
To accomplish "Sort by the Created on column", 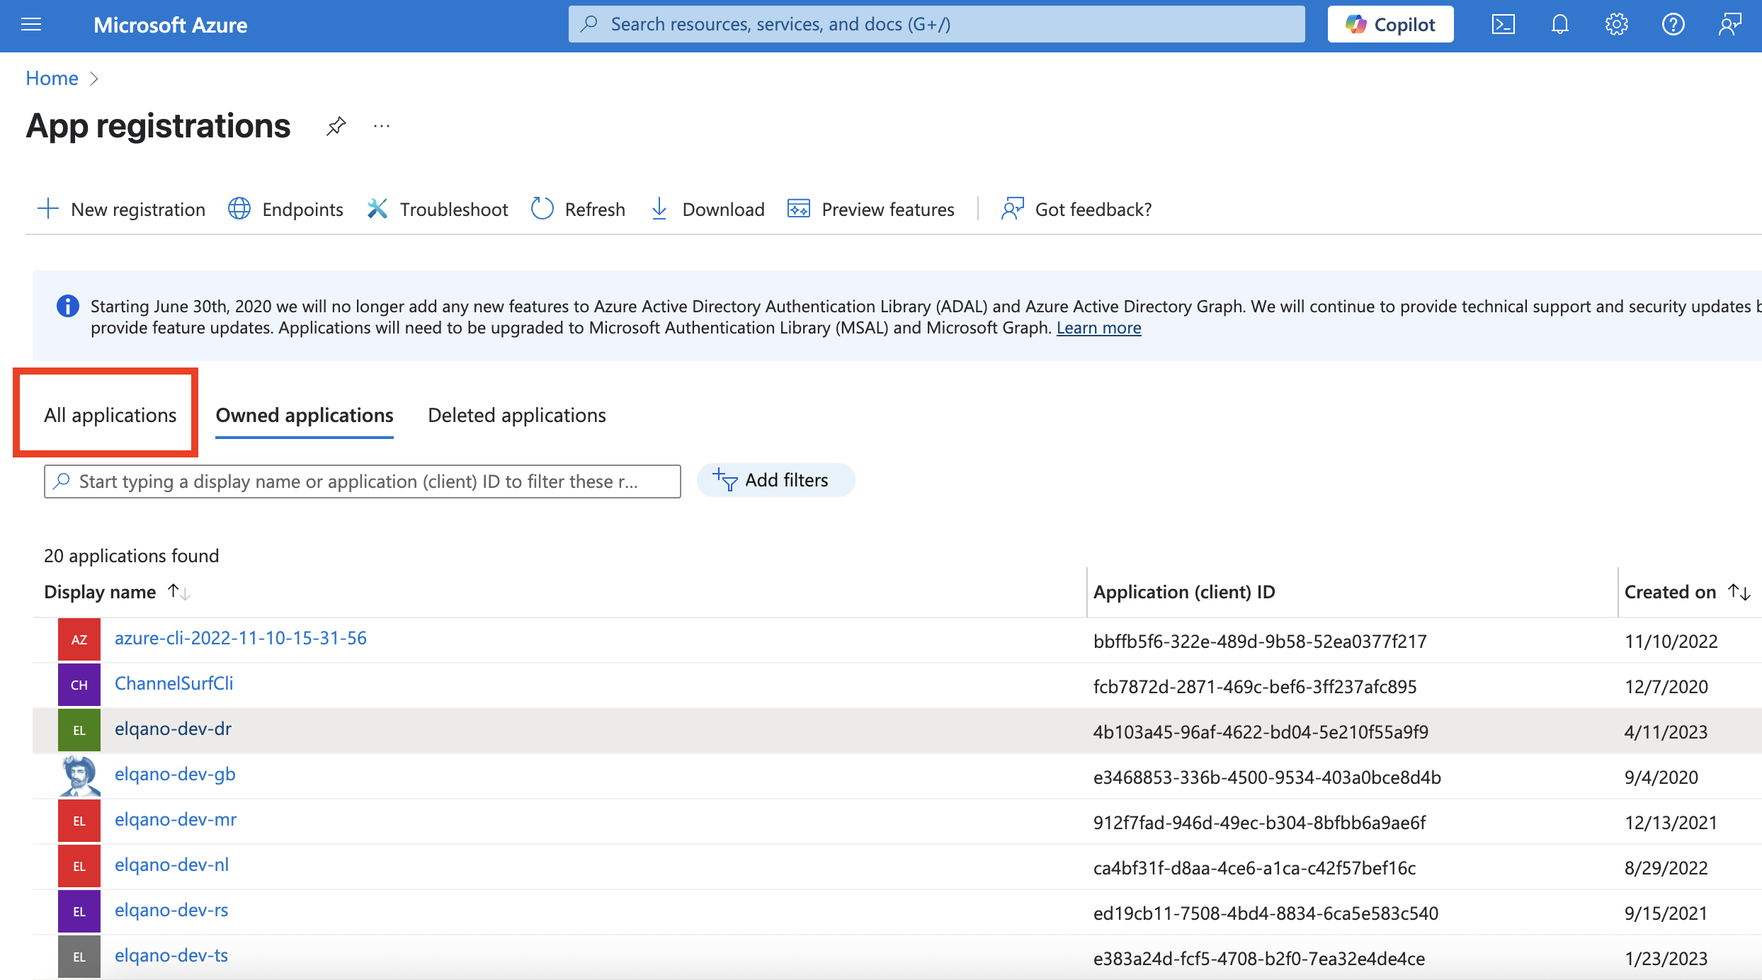I will (x=1687, y=592).
